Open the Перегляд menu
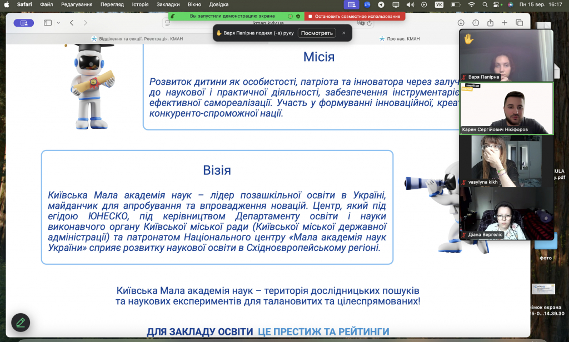569x342 pixels. tap(112, 4)
